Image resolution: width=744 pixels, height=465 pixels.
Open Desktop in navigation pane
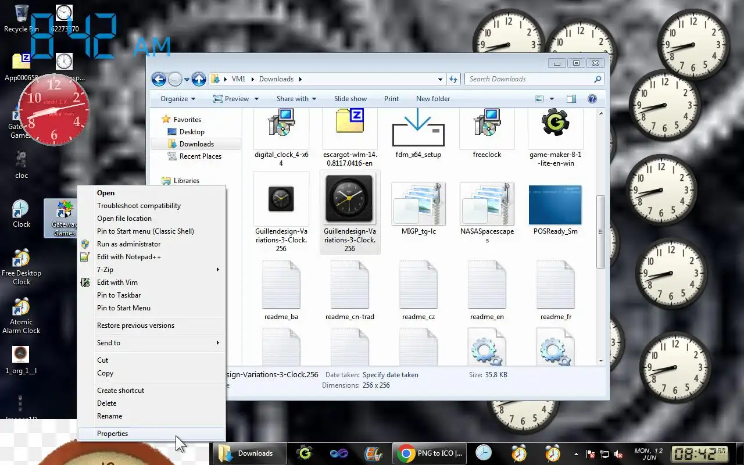[x=192, y=132]
